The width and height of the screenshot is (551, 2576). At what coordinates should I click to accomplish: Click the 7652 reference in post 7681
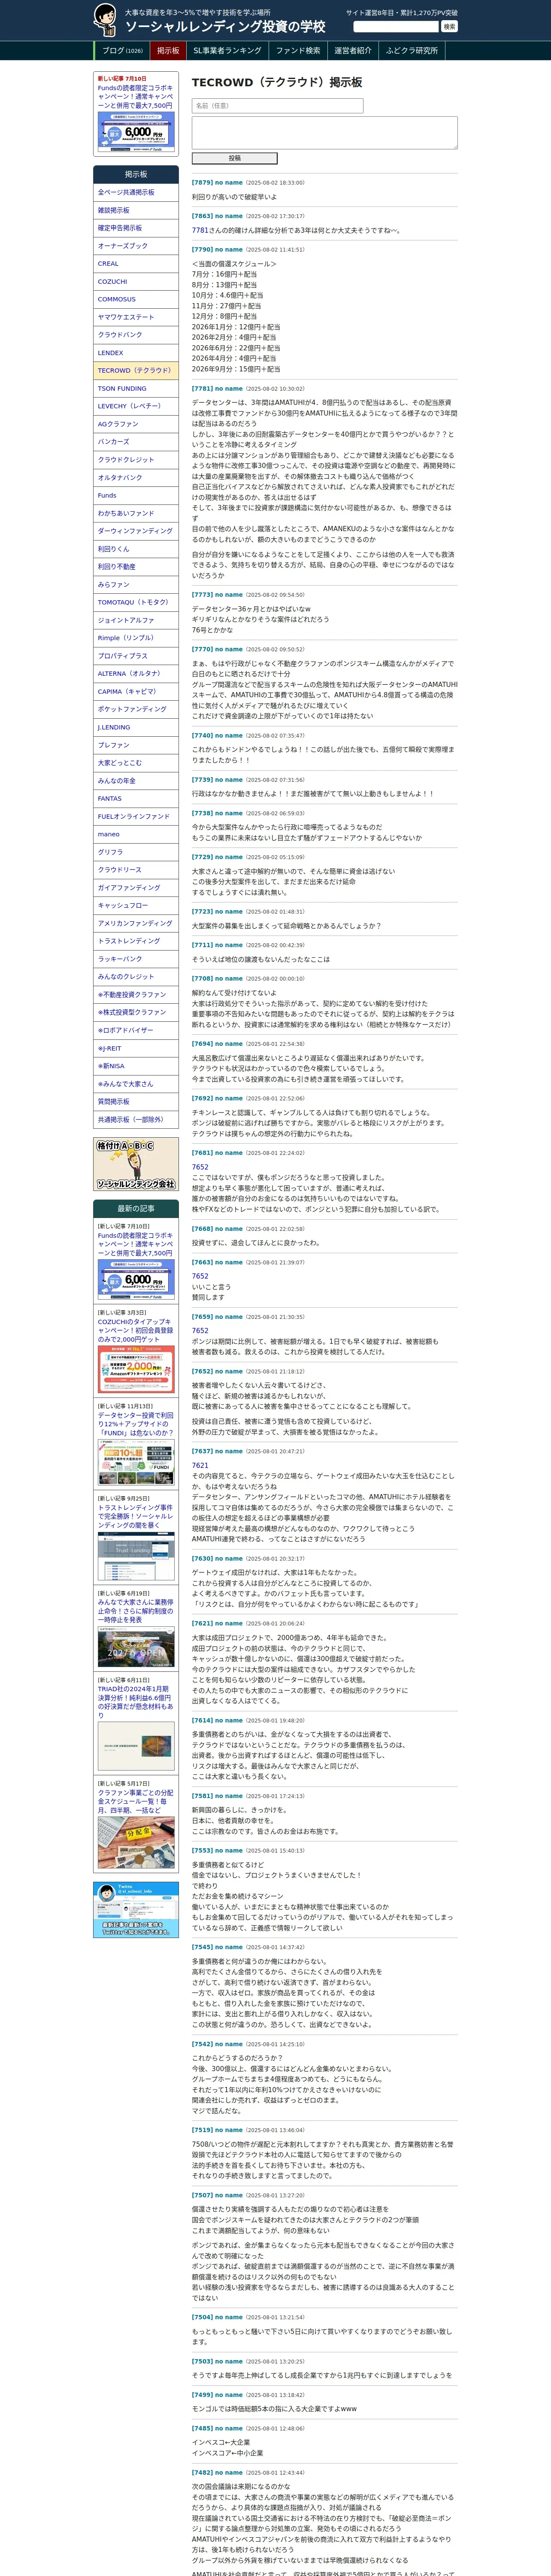point(200,1167)
